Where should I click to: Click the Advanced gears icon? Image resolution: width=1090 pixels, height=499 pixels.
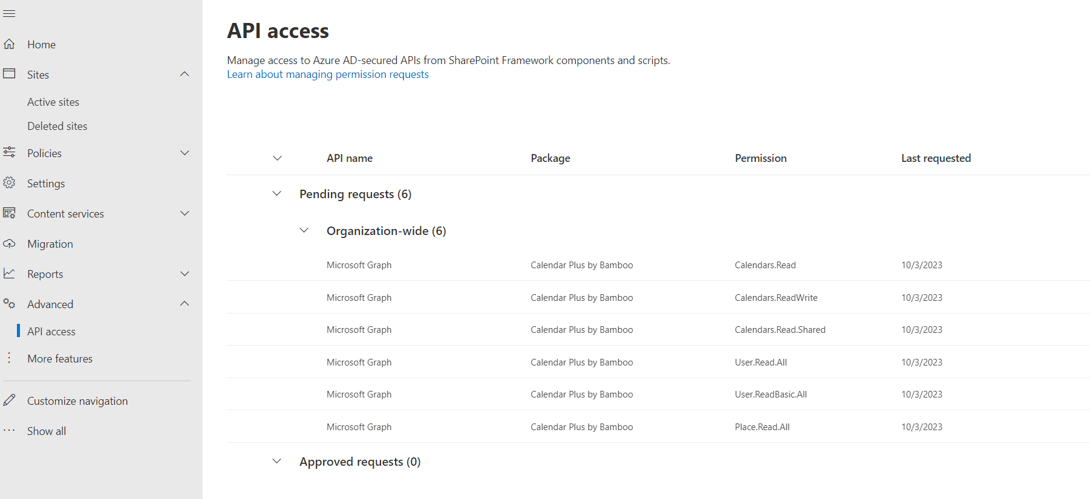pos(9,303)
